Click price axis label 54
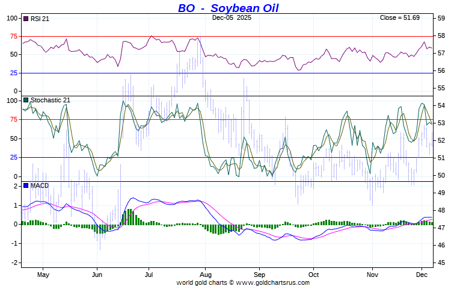The height and width of the screenshot is (286, 457). pyautogui.click(x=441, y=105)
